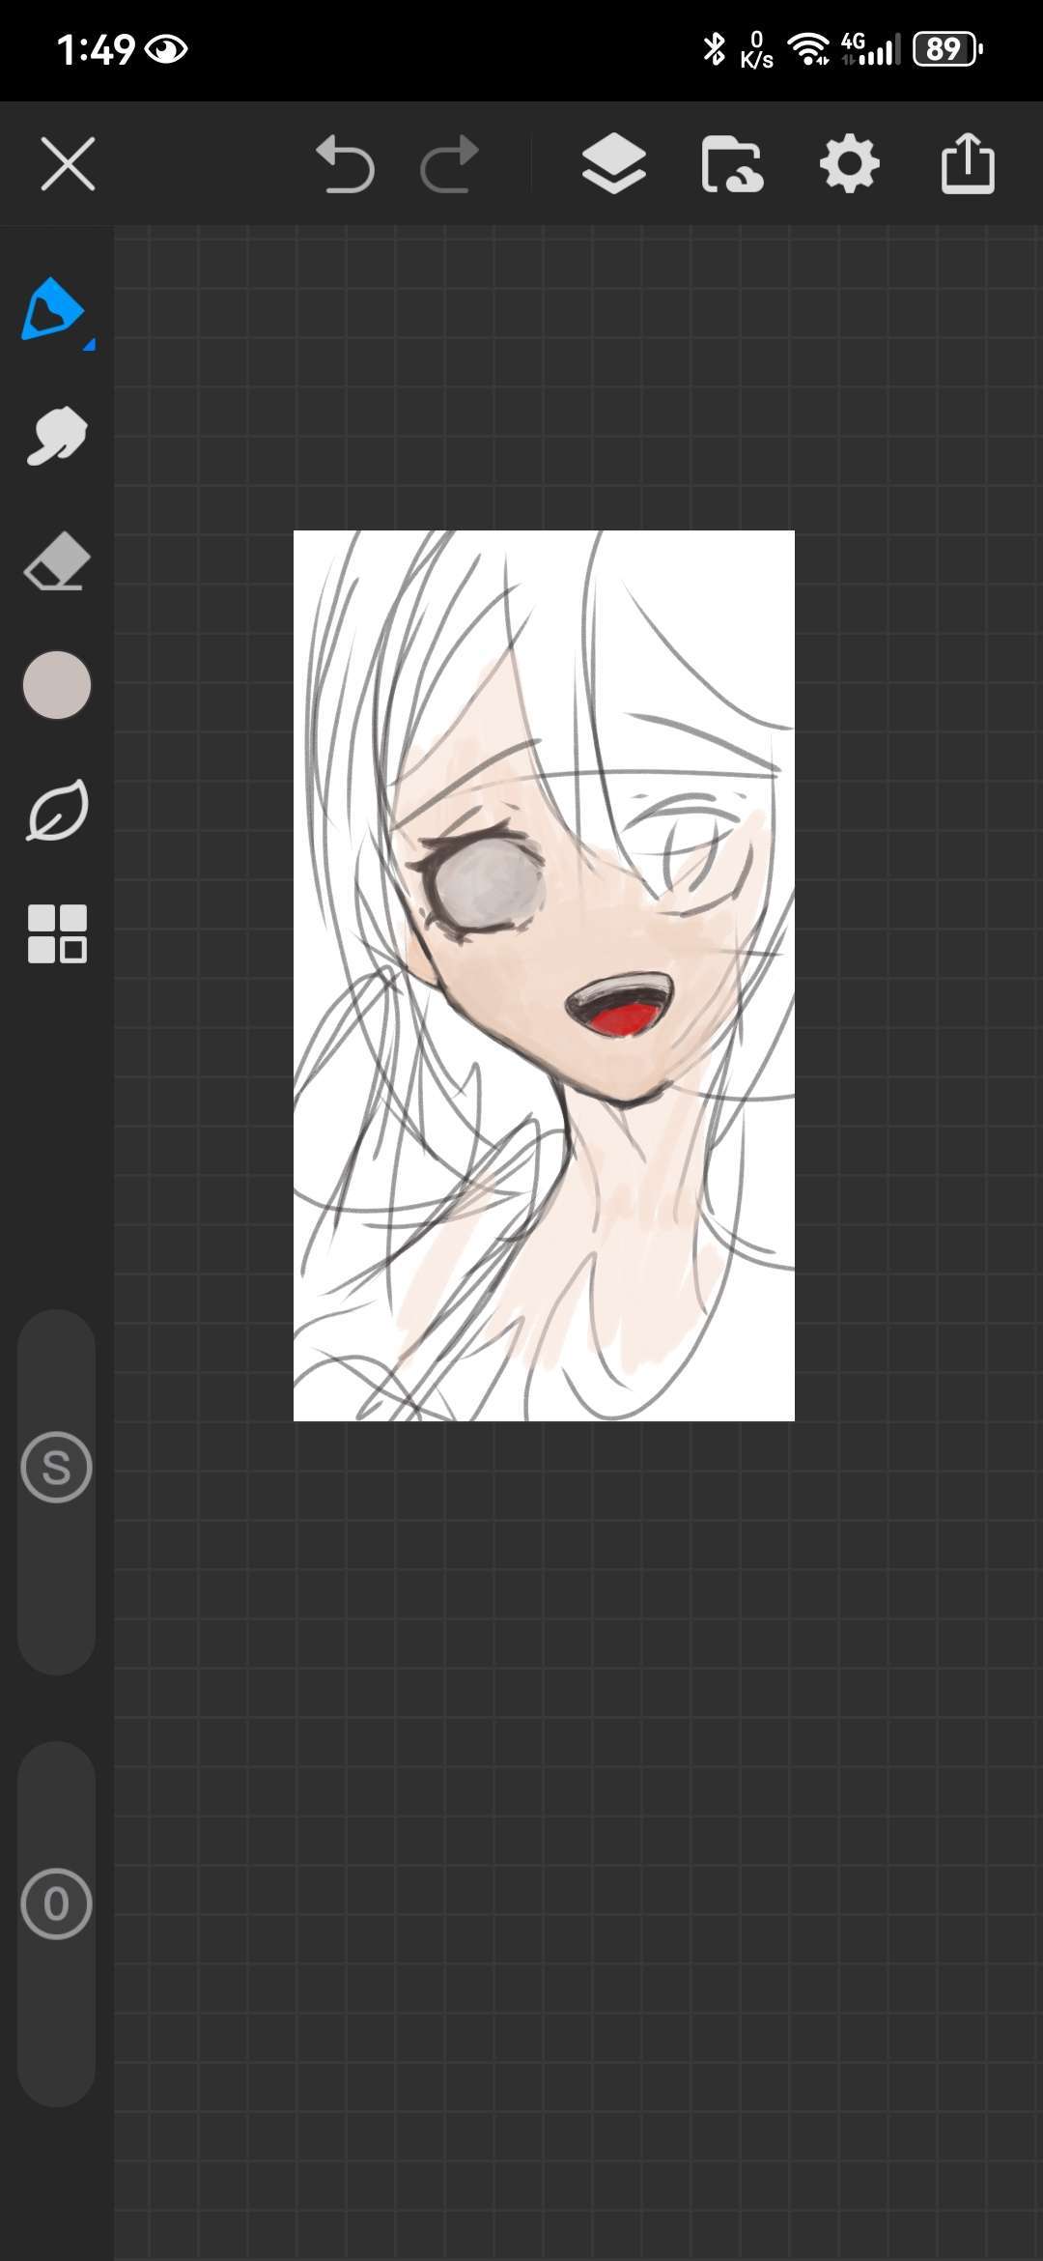This screenshot has height=2261, width=1043.
Task: Tap the battery indicator in status bar
Action: pyautogui.click(x=947, y=49)
